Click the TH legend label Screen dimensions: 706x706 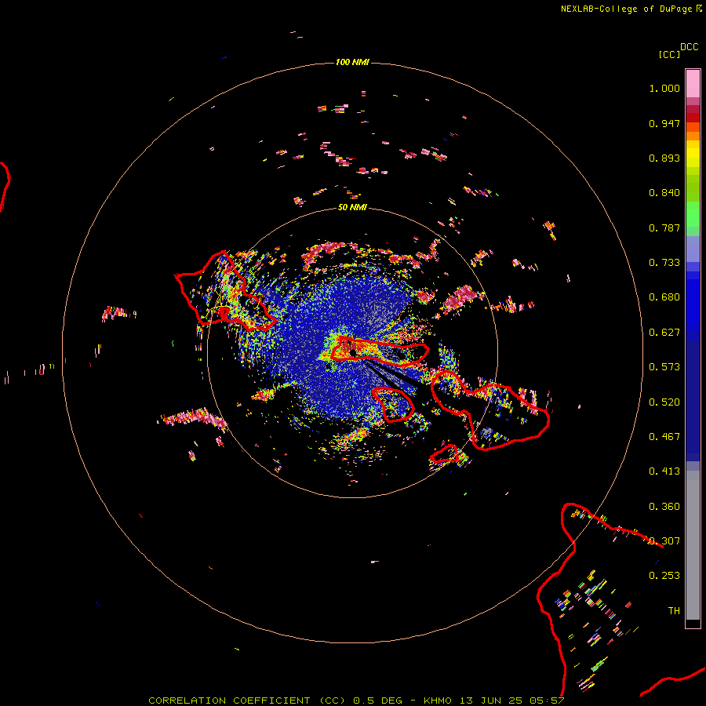point(674,611)
